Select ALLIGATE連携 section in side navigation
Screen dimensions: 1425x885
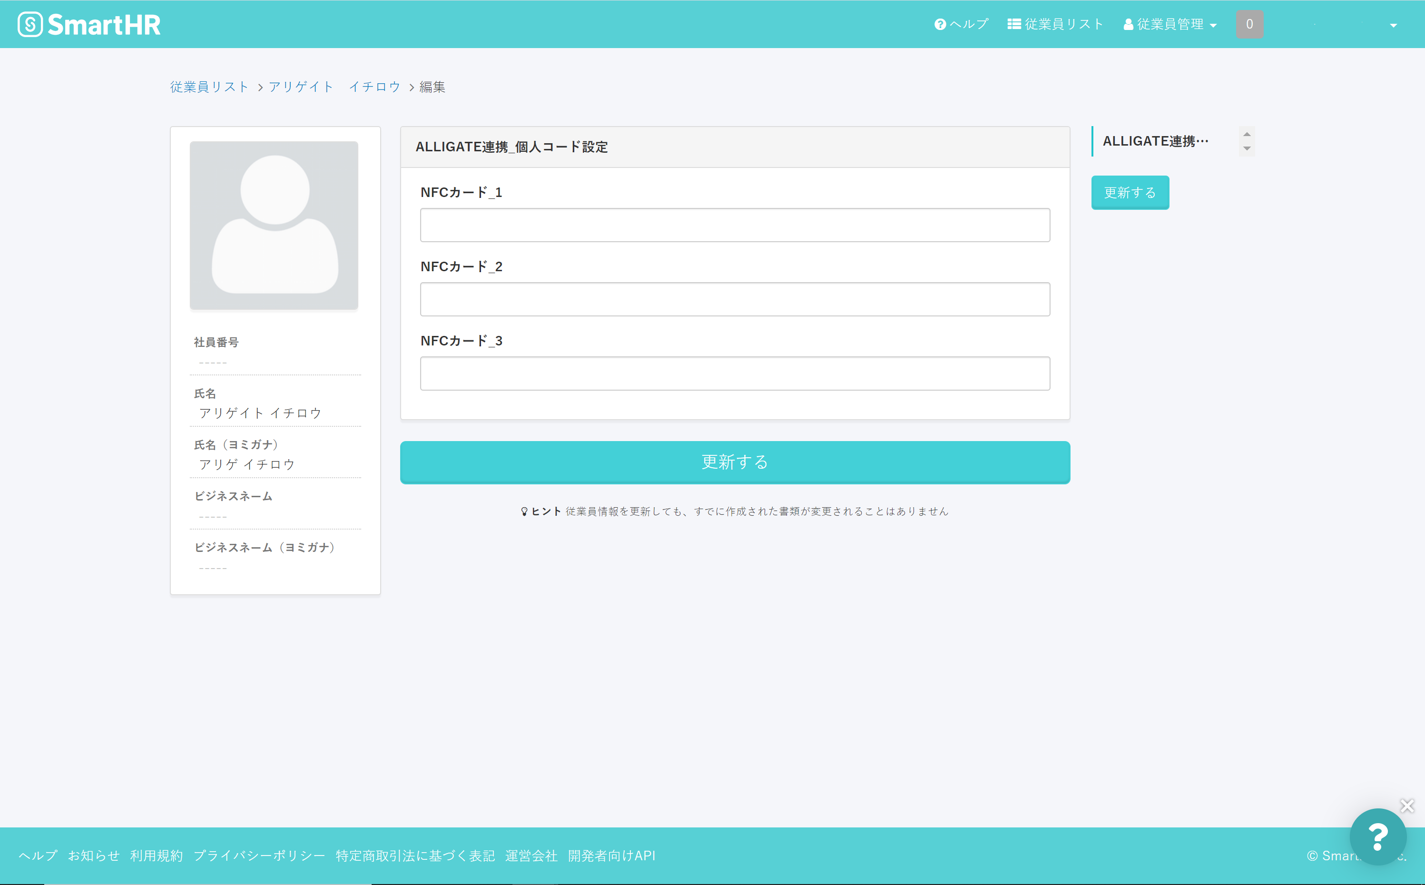point(1156,141)
